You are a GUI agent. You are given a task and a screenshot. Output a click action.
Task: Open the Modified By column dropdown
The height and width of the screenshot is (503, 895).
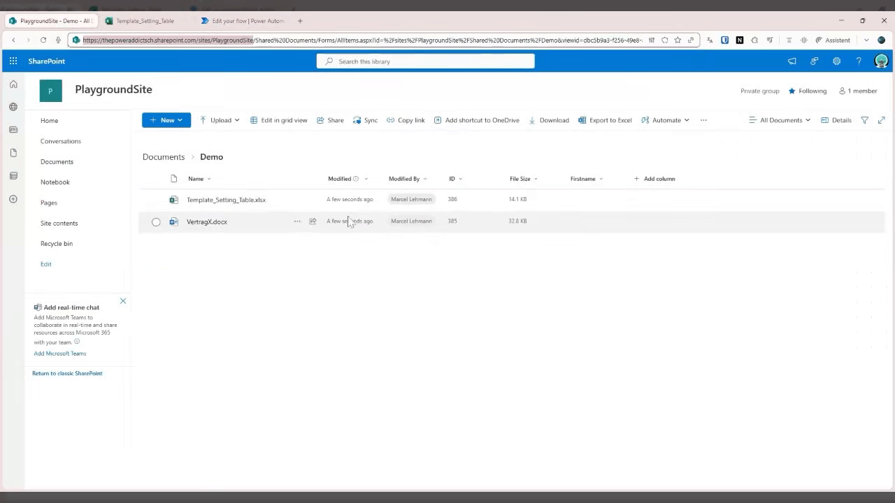click(408, 179)
